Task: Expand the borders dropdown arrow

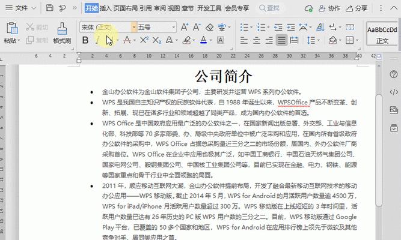Action: [x=357, y=40]
